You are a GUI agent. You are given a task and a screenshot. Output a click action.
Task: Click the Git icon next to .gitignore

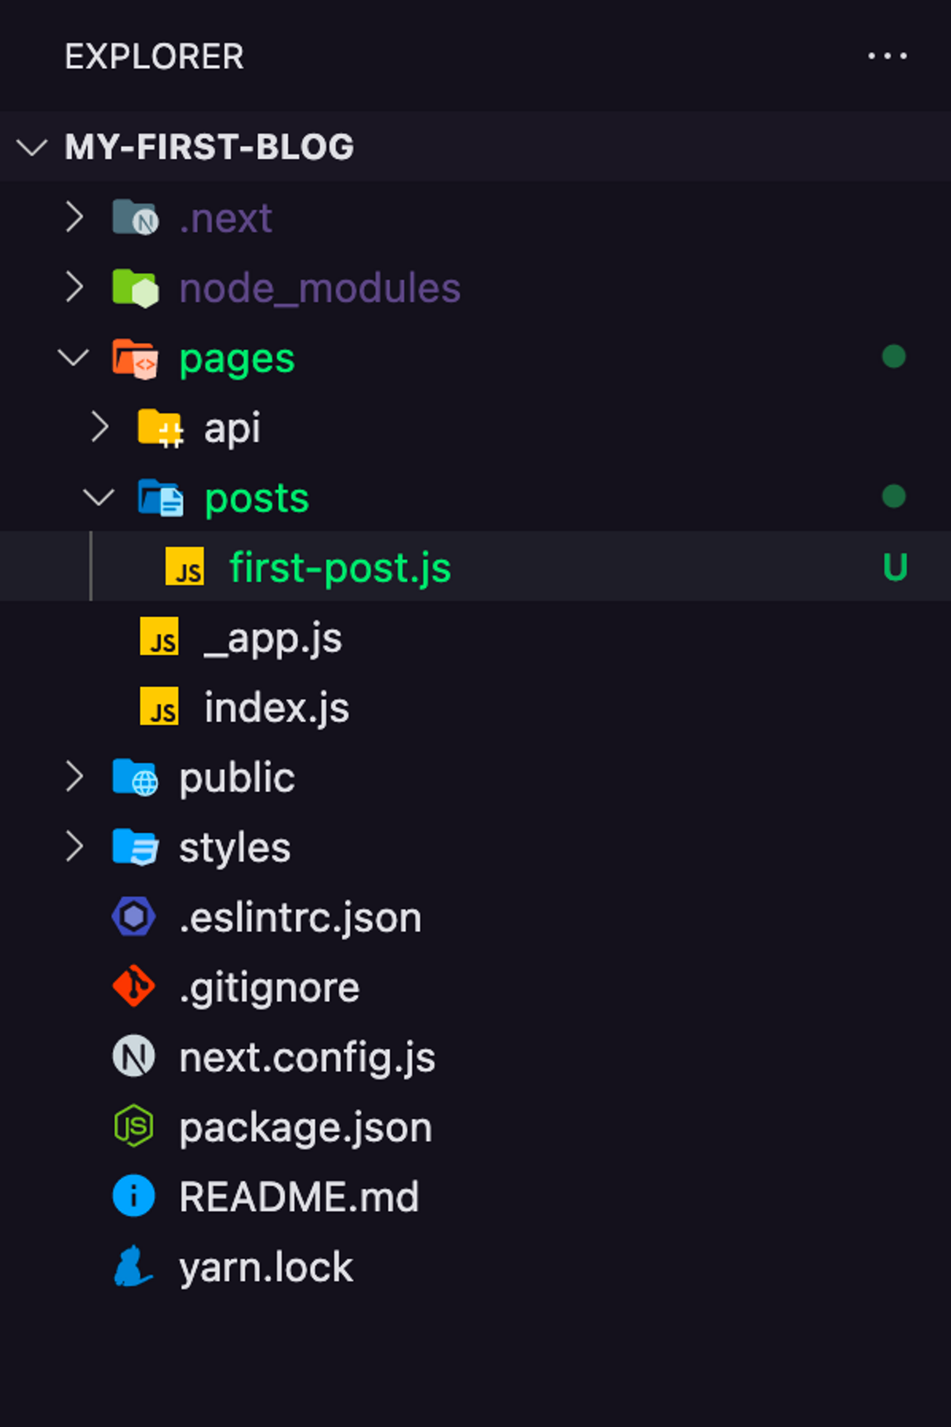point(134,986)
